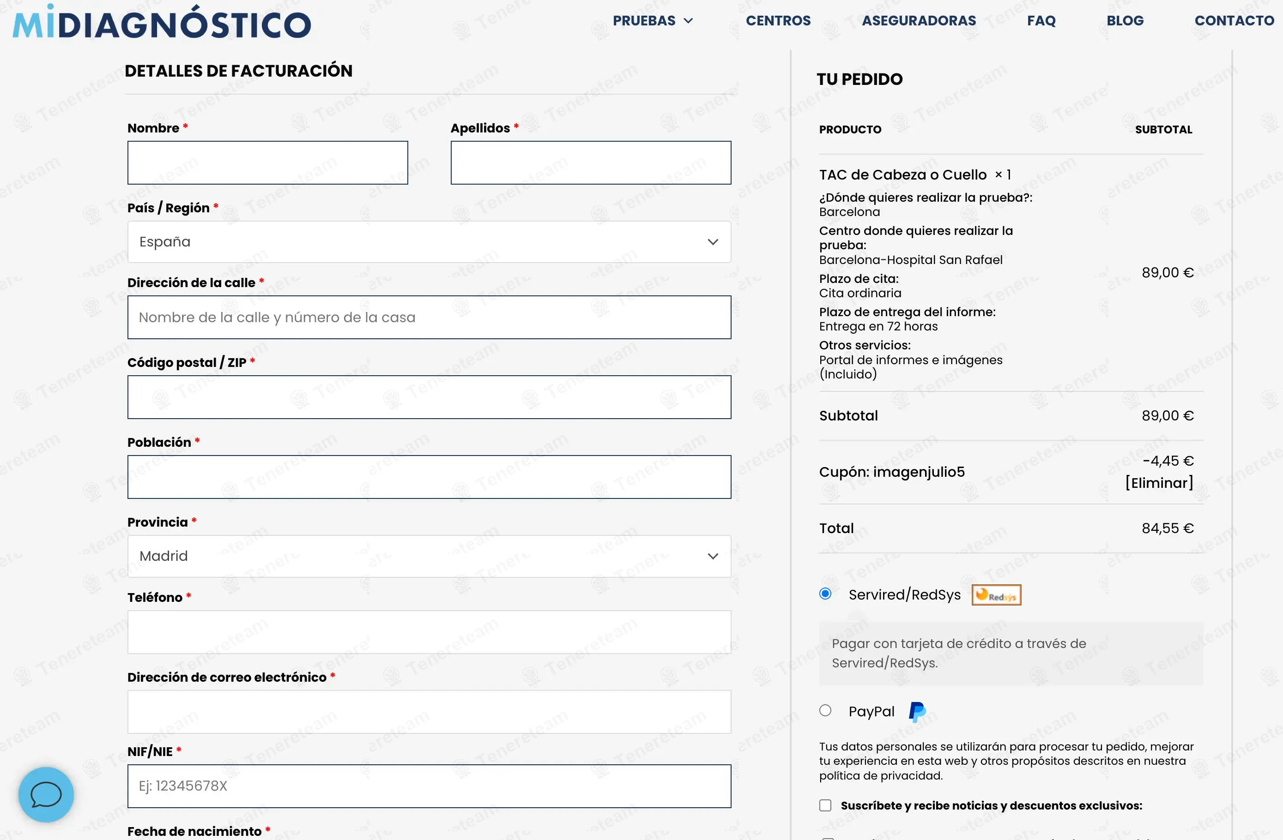This screenshot has height=840, width=1283.
Task: Click the Fecha de nacimiento label
Action: point(194,831)
